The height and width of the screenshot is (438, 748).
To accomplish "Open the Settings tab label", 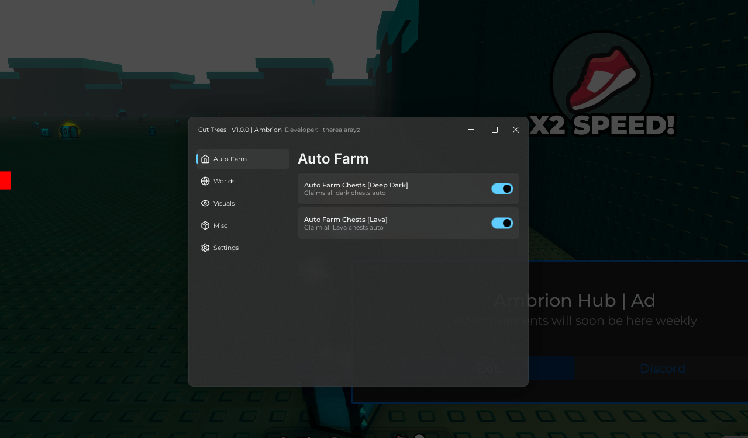I will point(226,248).
